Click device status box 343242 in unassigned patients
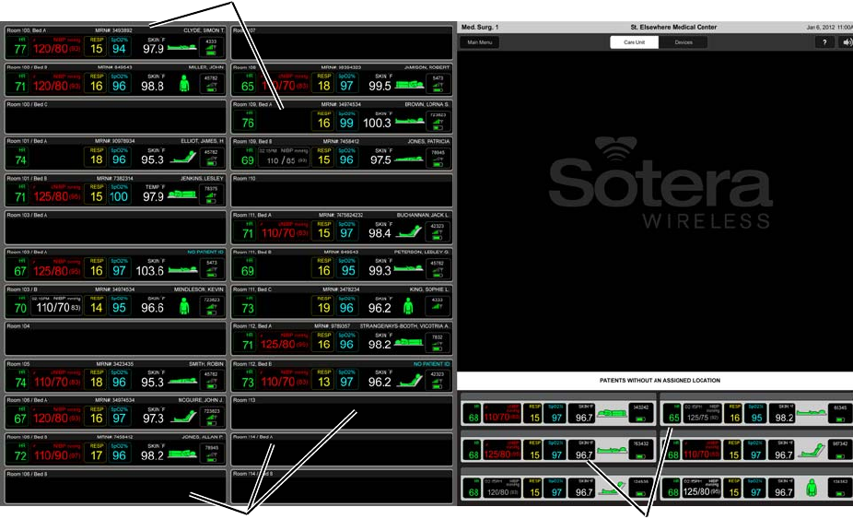Screen dimensions: 853x519 641,413
